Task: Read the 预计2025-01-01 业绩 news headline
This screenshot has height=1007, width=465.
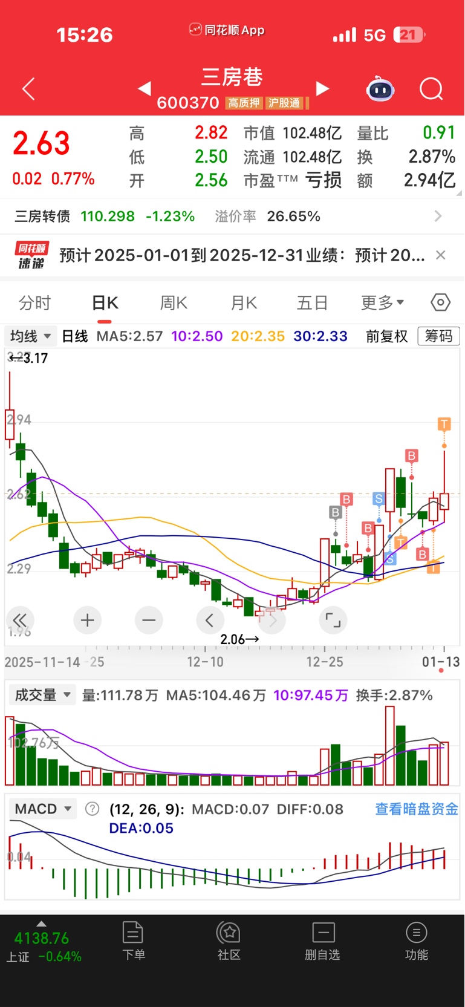Action: pyautogui.click(x=242, y=255)
